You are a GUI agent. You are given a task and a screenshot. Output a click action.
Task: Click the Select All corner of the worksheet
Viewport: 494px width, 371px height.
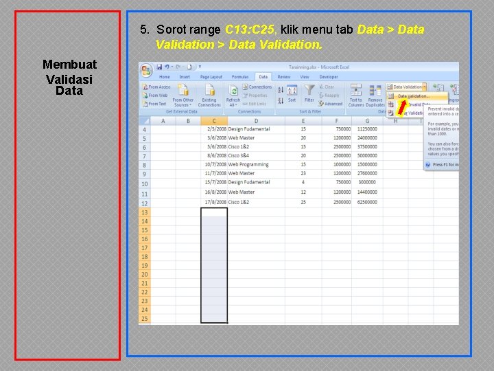click(x=144, y=121)
